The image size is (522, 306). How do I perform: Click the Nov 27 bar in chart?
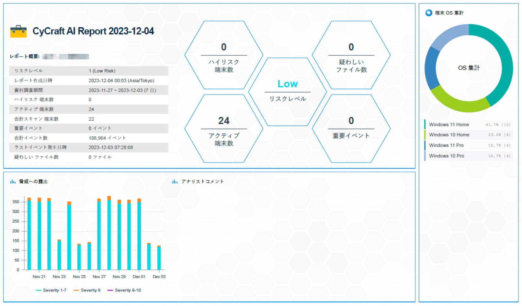pyautogui.click(x=99, y=234)
